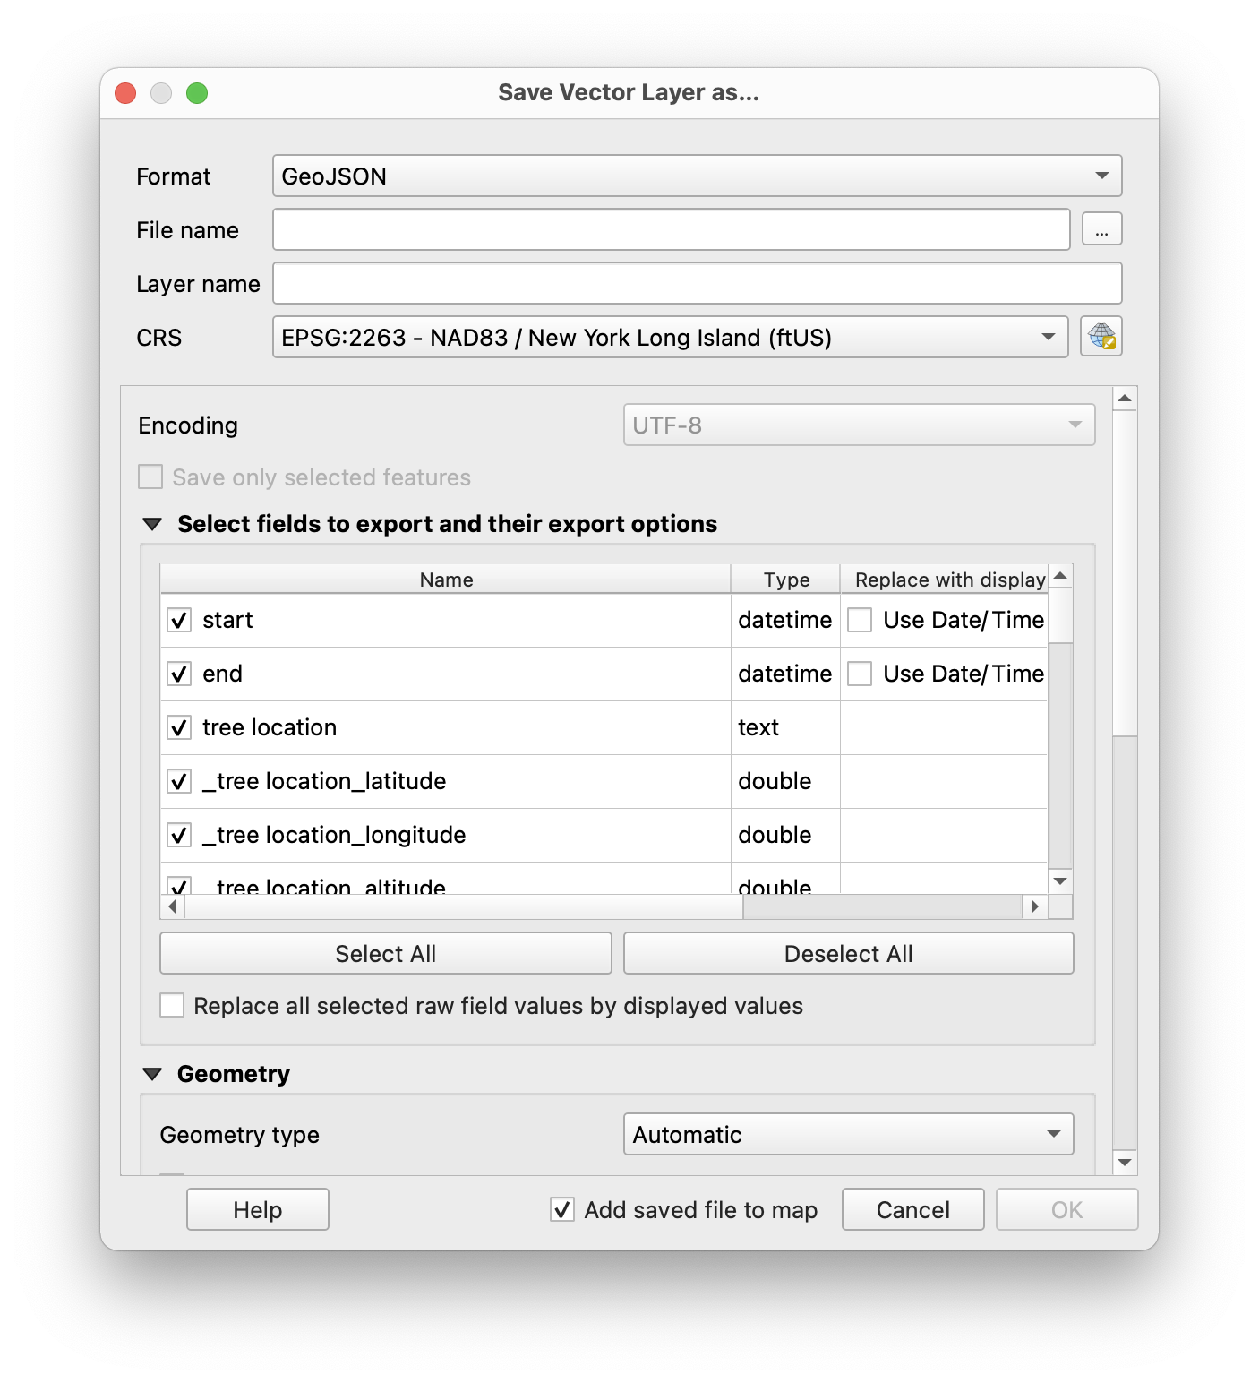Click the File name input field

pyautogui.click(x=671, y=229)
